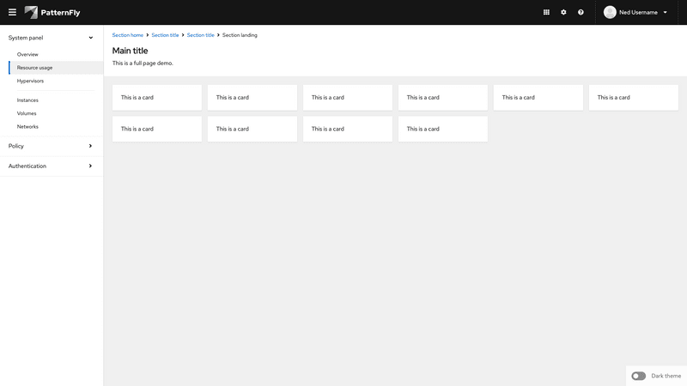Click the user avatar image

611,12
